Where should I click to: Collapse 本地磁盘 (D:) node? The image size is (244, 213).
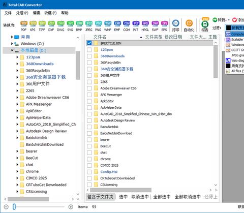(12, 50)
